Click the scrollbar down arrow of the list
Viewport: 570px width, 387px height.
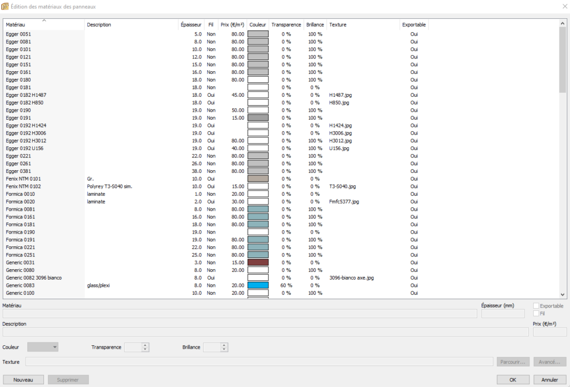(x=562, y=295)
